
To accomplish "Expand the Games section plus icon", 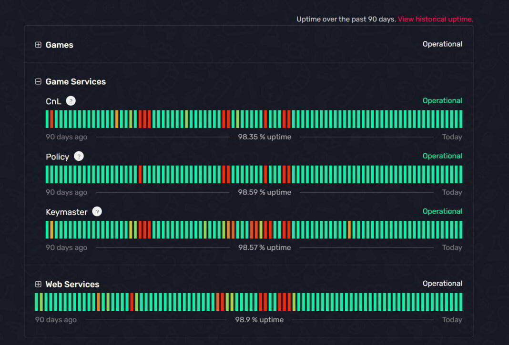I will 38,45.
